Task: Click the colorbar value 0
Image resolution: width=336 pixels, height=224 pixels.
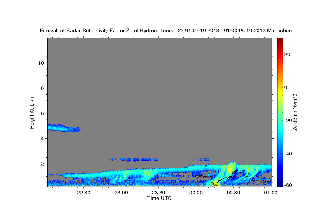Action: pos(286,87)
